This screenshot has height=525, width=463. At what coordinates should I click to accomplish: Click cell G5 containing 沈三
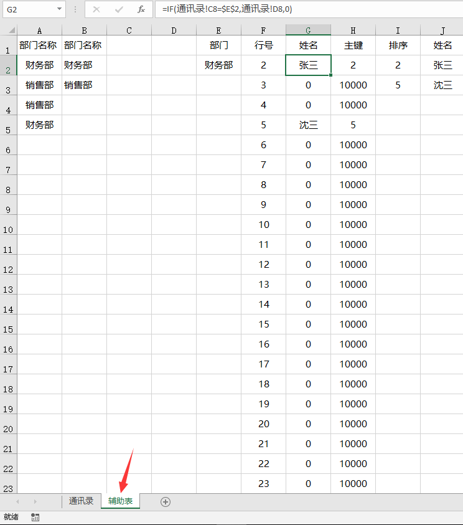[x=309, y=125]
